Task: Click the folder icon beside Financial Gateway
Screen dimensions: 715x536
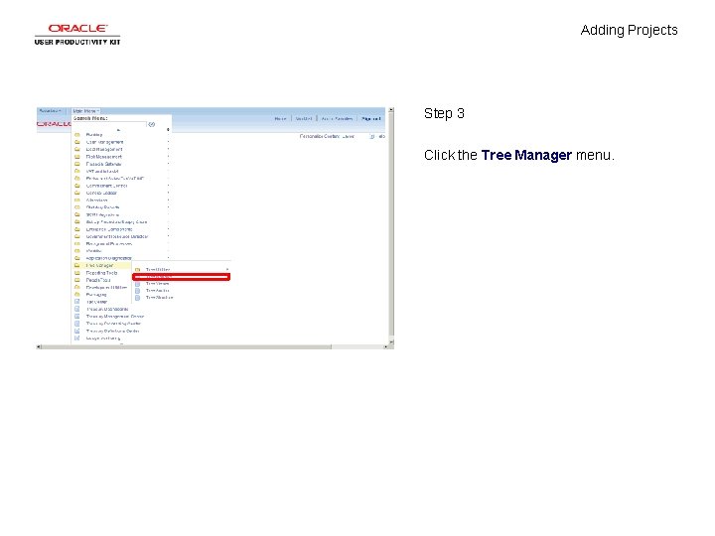Action: click(x=77, y=164)
